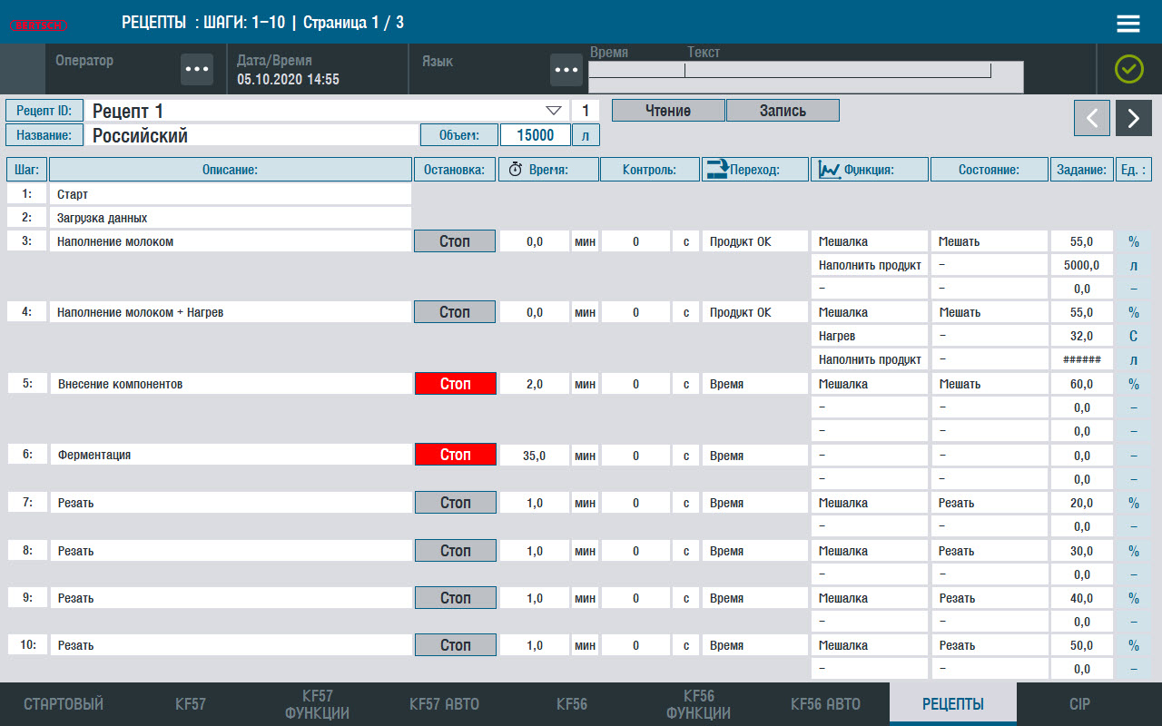Click the chart icon in Функция header
This screenshot has width=1162, height=726.
(828, 170)
